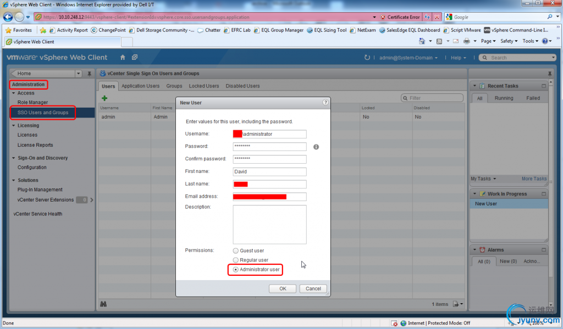
Task: Click the IE command bar home icon
Action: pyautogui.click(x=422, y=41)
